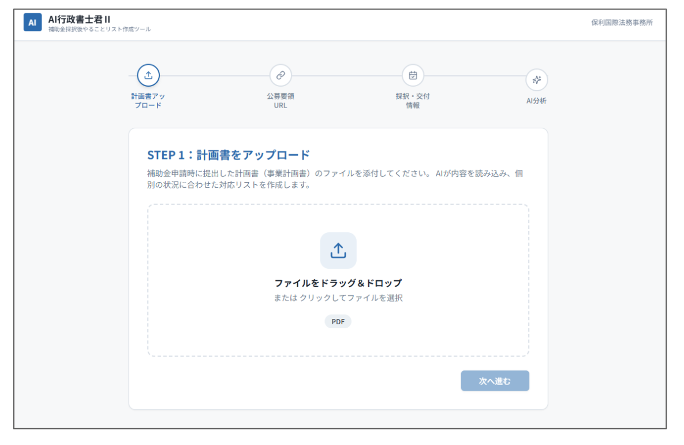
Task: Click the progress line between steps one and two
Action: coord(214,75)
